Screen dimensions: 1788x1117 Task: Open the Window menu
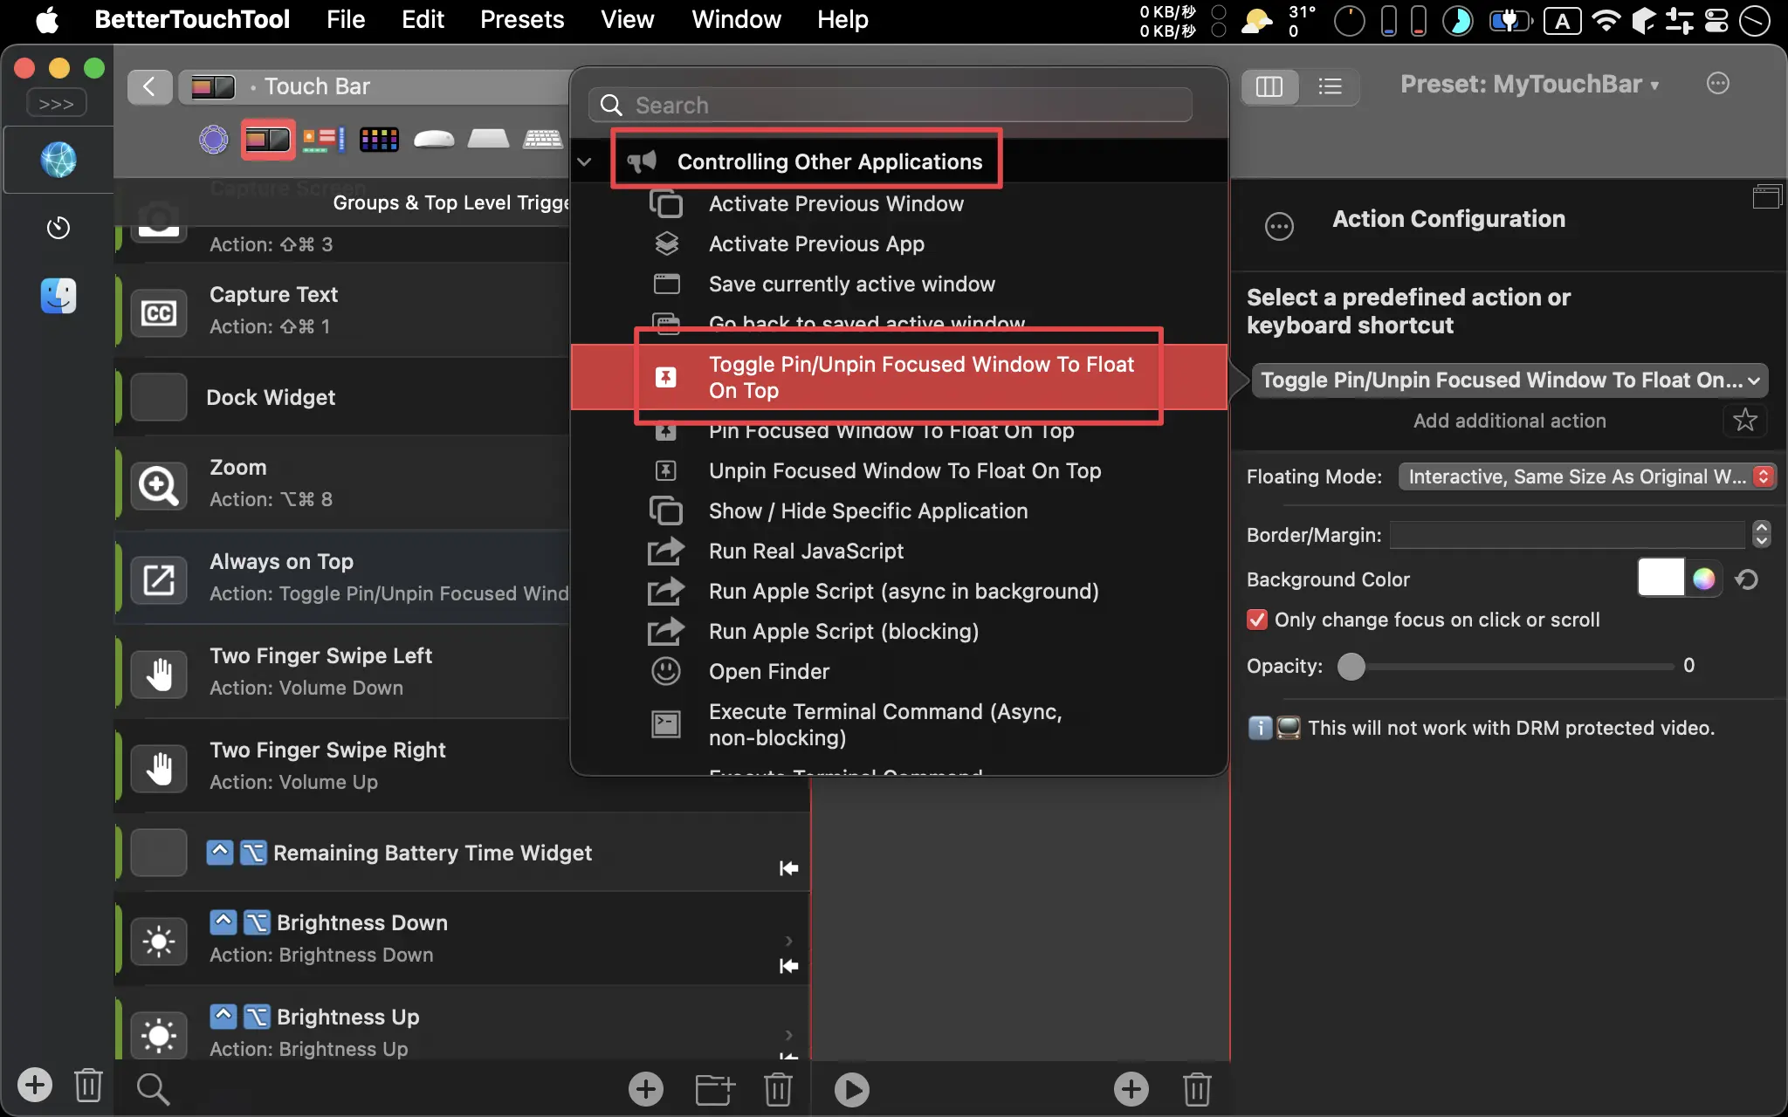pos(736,19)
